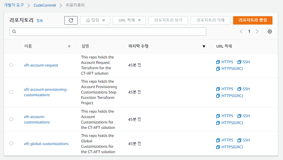Screen dimensions: 283x160
Task: Select aft-account-provisioning-customizations radio button
Action: pyautogui.click(x=11, y=92)
